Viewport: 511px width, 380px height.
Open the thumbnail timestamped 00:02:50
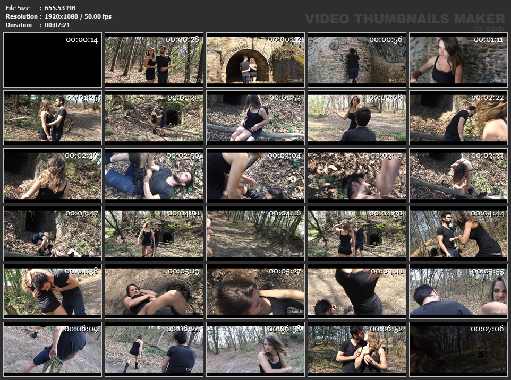click(x=154, y=176)
